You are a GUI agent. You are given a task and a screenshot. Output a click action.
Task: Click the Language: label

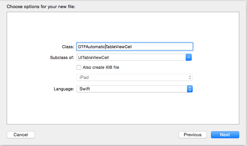point(64,89)
